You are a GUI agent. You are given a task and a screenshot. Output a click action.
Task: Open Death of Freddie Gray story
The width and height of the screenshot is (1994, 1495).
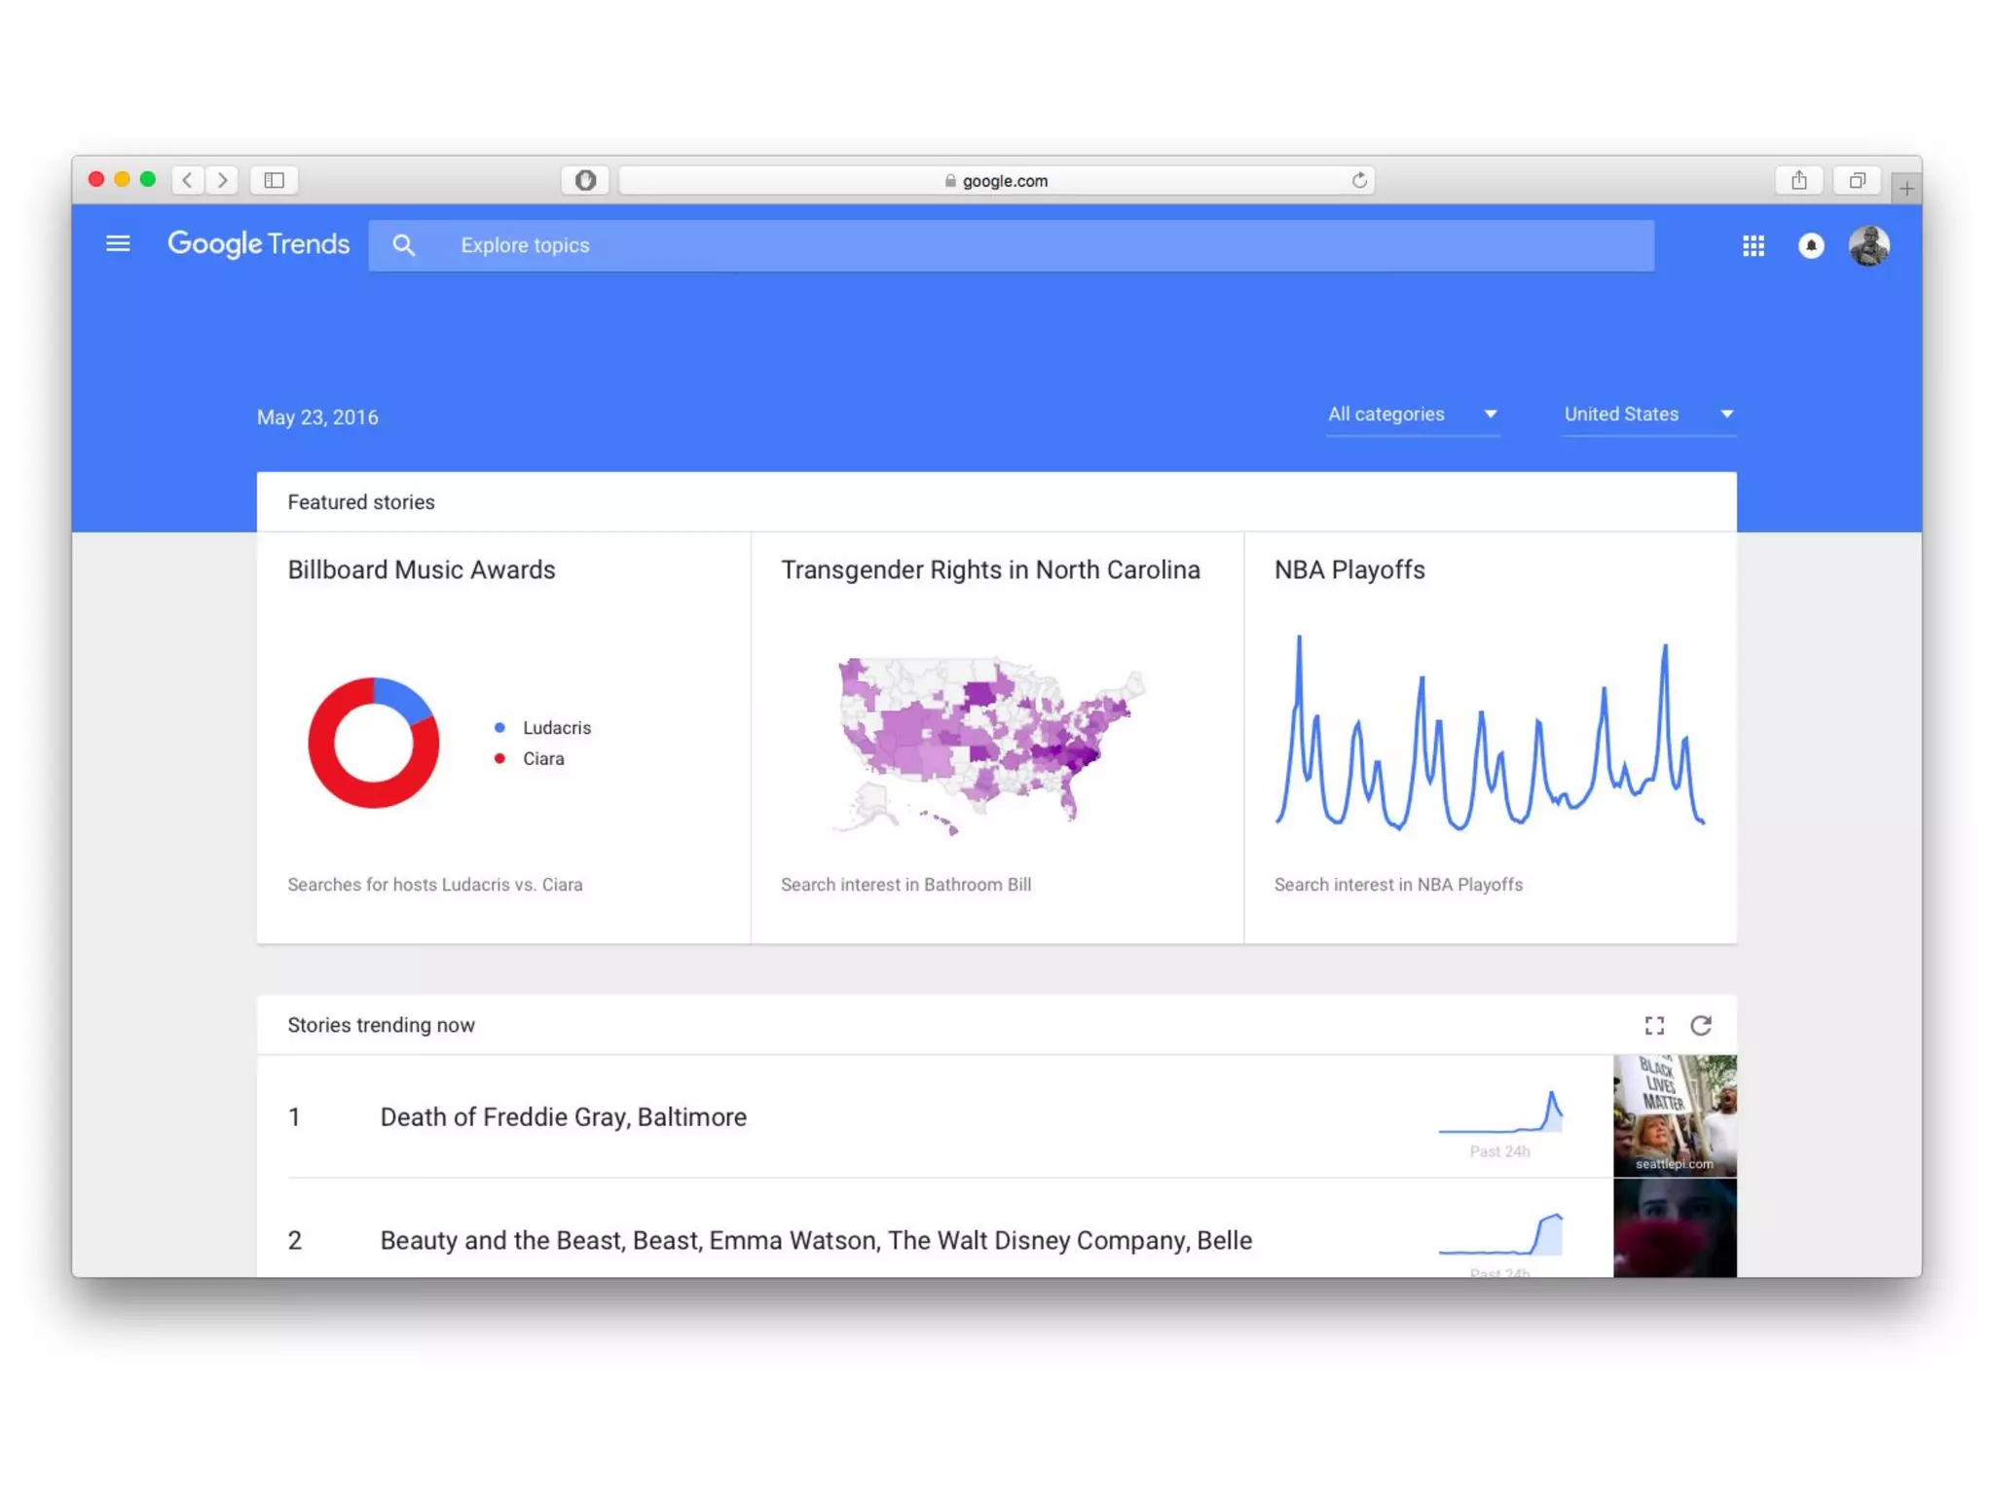563,1117
